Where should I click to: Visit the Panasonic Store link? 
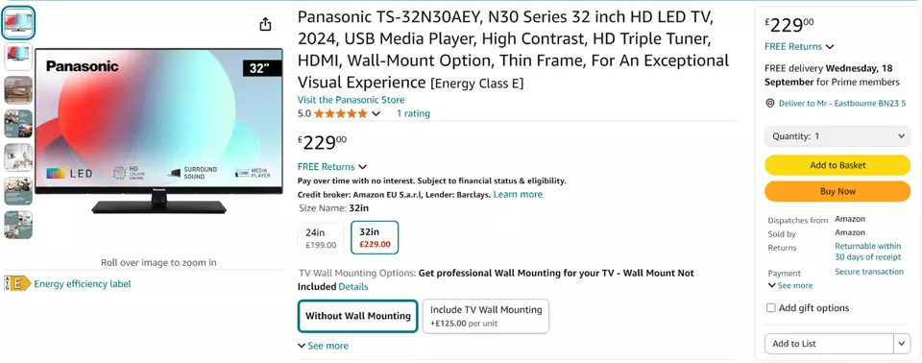click(352, 100)
